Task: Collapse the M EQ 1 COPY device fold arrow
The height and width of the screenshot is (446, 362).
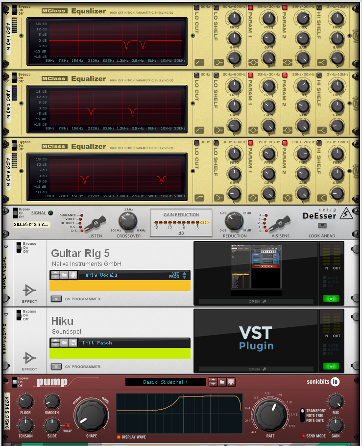Action: [6, 13]
